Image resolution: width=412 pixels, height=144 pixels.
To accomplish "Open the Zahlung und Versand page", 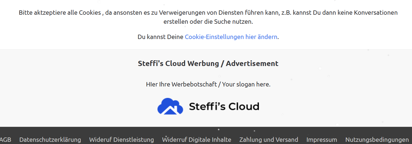I will pos(269,140).
